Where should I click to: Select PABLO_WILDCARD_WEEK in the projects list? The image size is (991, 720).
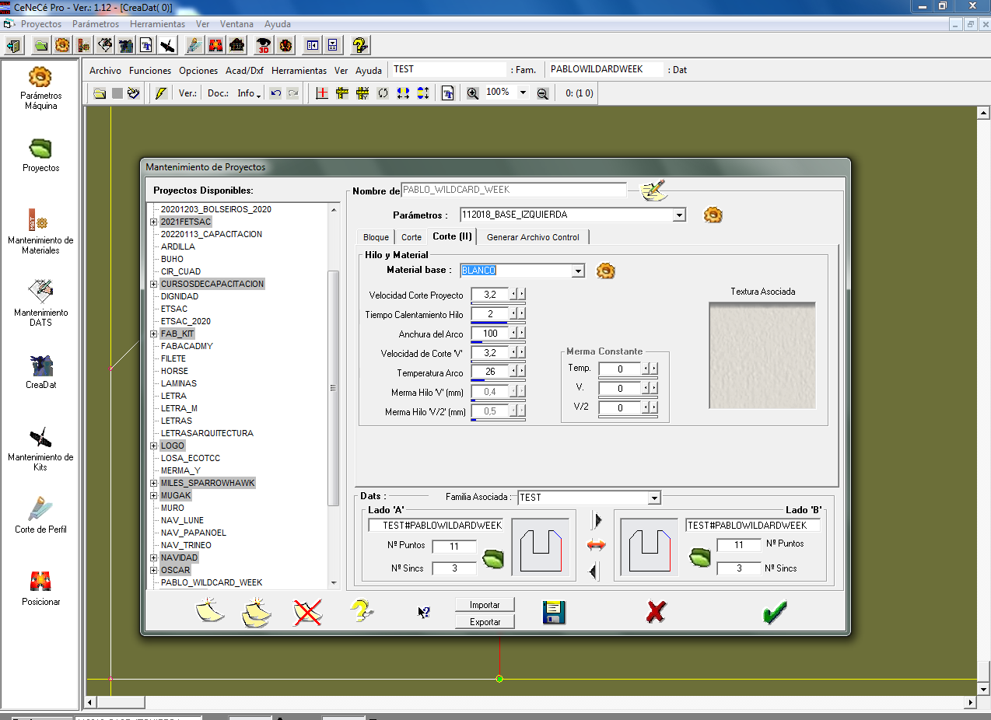click(212, 582)
